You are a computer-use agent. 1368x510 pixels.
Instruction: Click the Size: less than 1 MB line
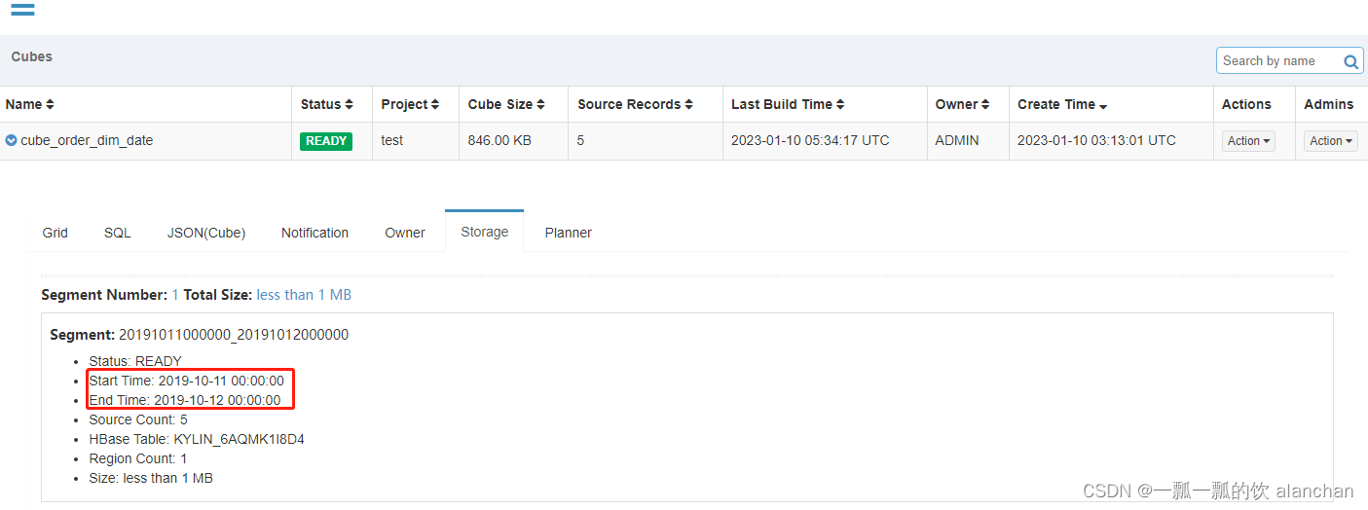[x=151, y=478]
